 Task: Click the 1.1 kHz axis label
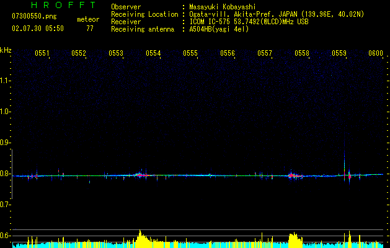[5, 81]
